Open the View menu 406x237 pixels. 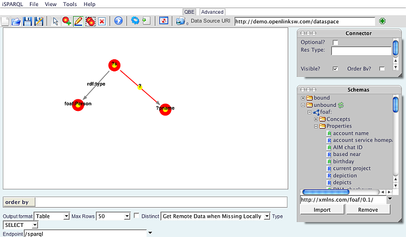click(50, 4)
